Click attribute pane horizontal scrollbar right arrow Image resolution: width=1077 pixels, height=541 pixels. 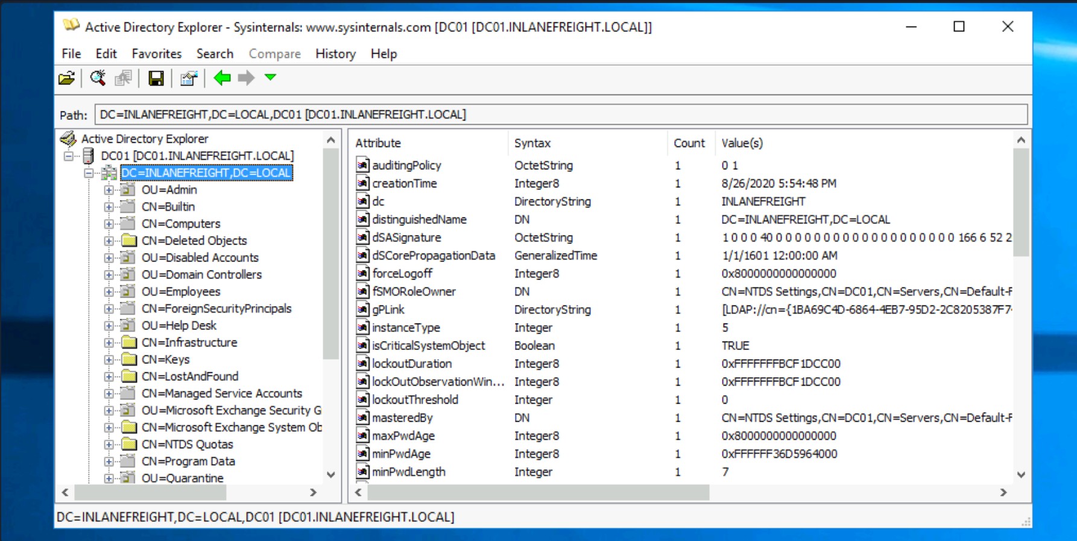coord(1003,492)
